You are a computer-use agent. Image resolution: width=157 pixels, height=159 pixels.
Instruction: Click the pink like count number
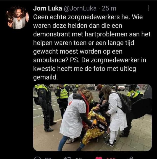pyautogui.click(x=111, y=158)
